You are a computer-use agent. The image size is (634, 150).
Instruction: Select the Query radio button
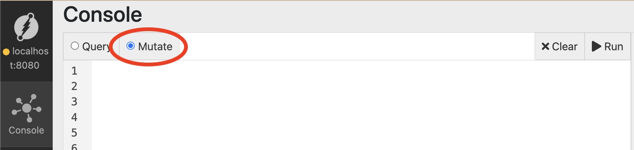[x=75, y=46]
